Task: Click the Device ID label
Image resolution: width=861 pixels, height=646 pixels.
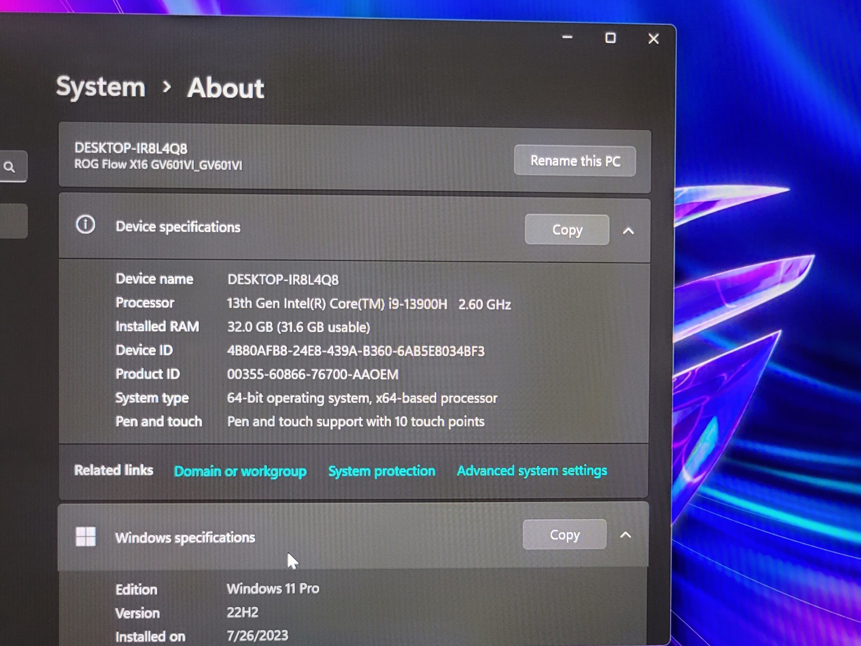Action: click(144, 350)
